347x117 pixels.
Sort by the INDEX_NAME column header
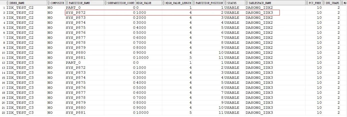[26, 3]
